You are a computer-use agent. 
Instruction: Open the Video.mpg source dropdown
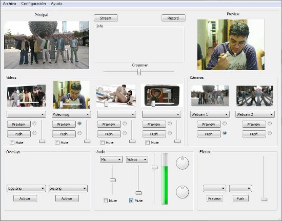(71, 114)
